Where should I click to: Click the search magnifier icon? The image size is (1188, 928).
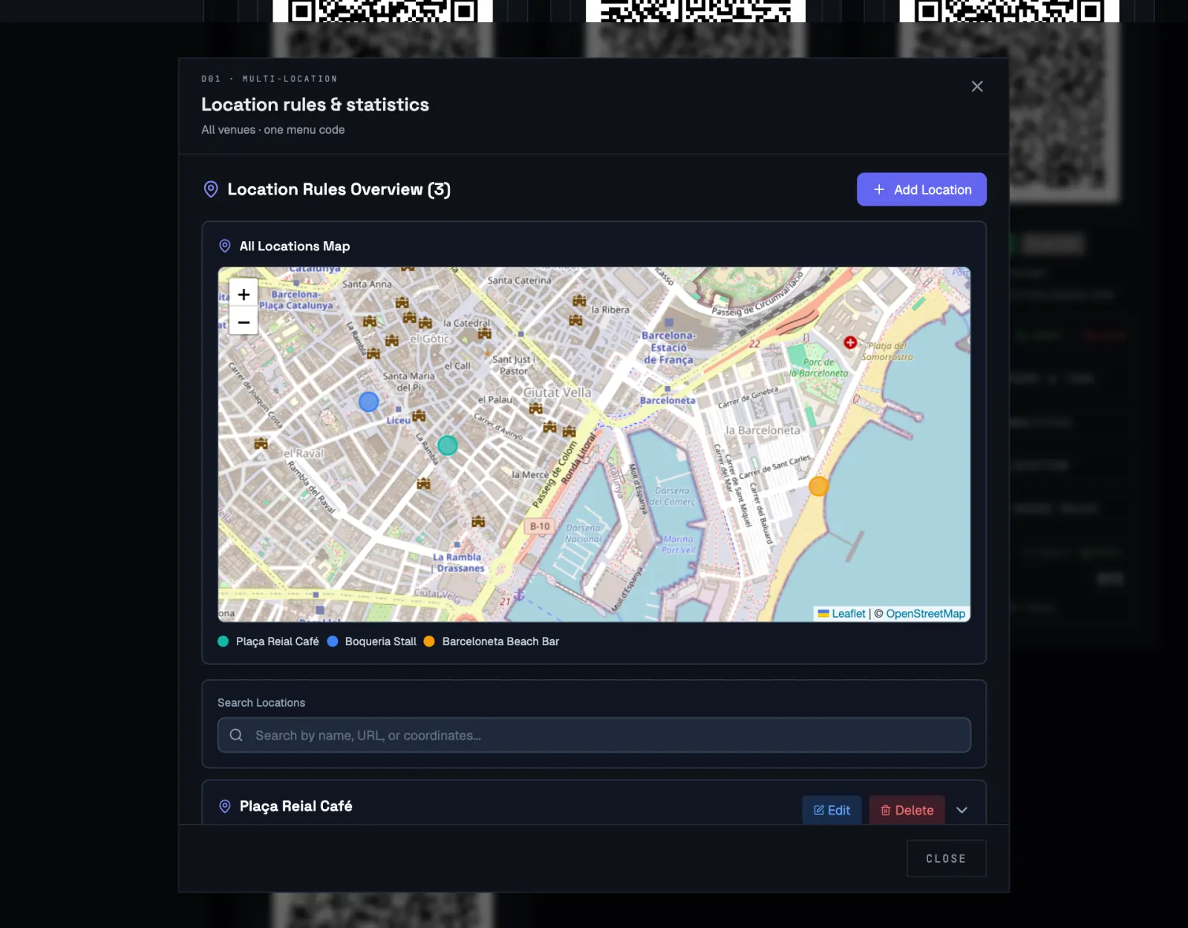coord(236,735)
